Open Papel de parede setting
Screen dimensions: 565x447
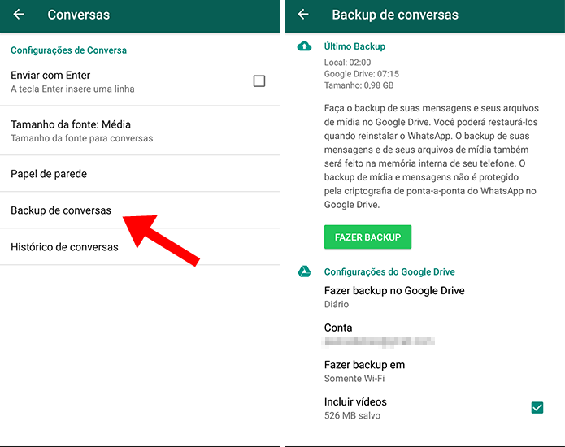coord(140,174)
